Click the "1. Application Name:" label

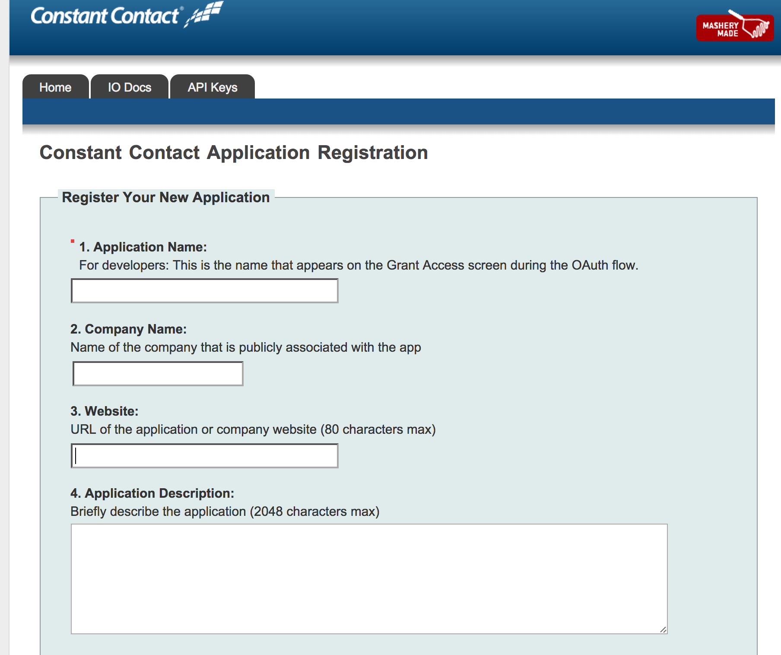pyautogui.click(x=143, y=247)
